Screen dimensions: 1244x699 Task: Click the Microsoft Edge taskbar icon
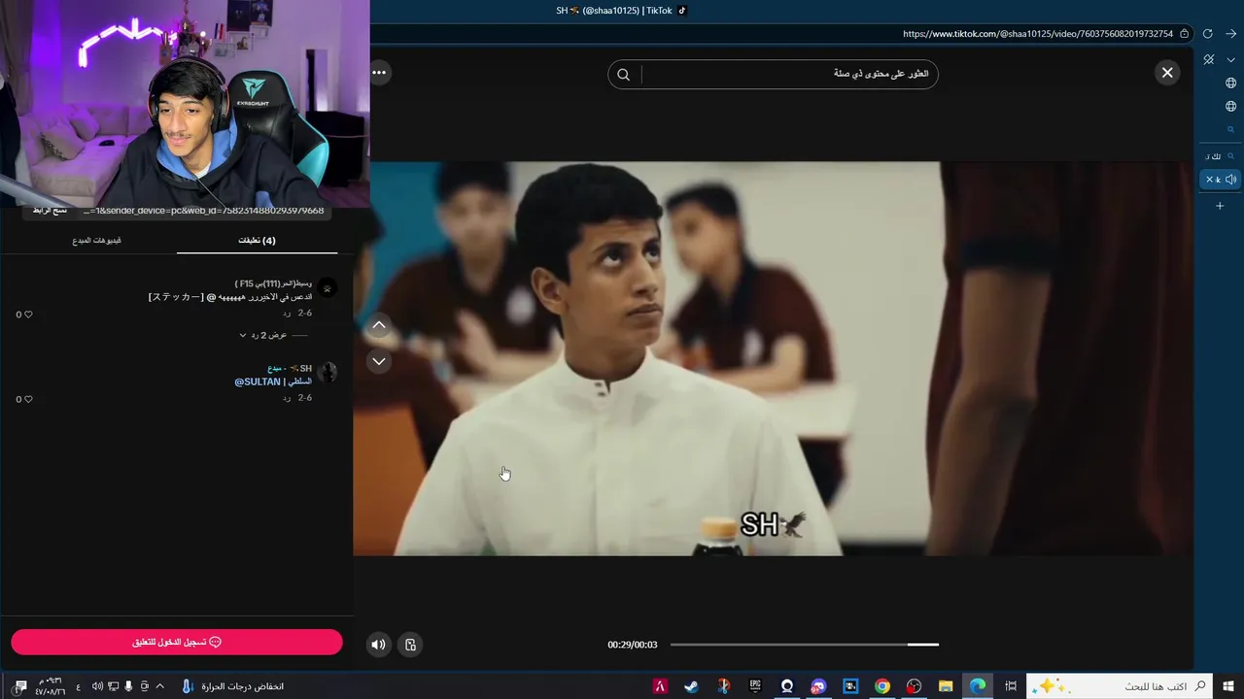(978, 686)
